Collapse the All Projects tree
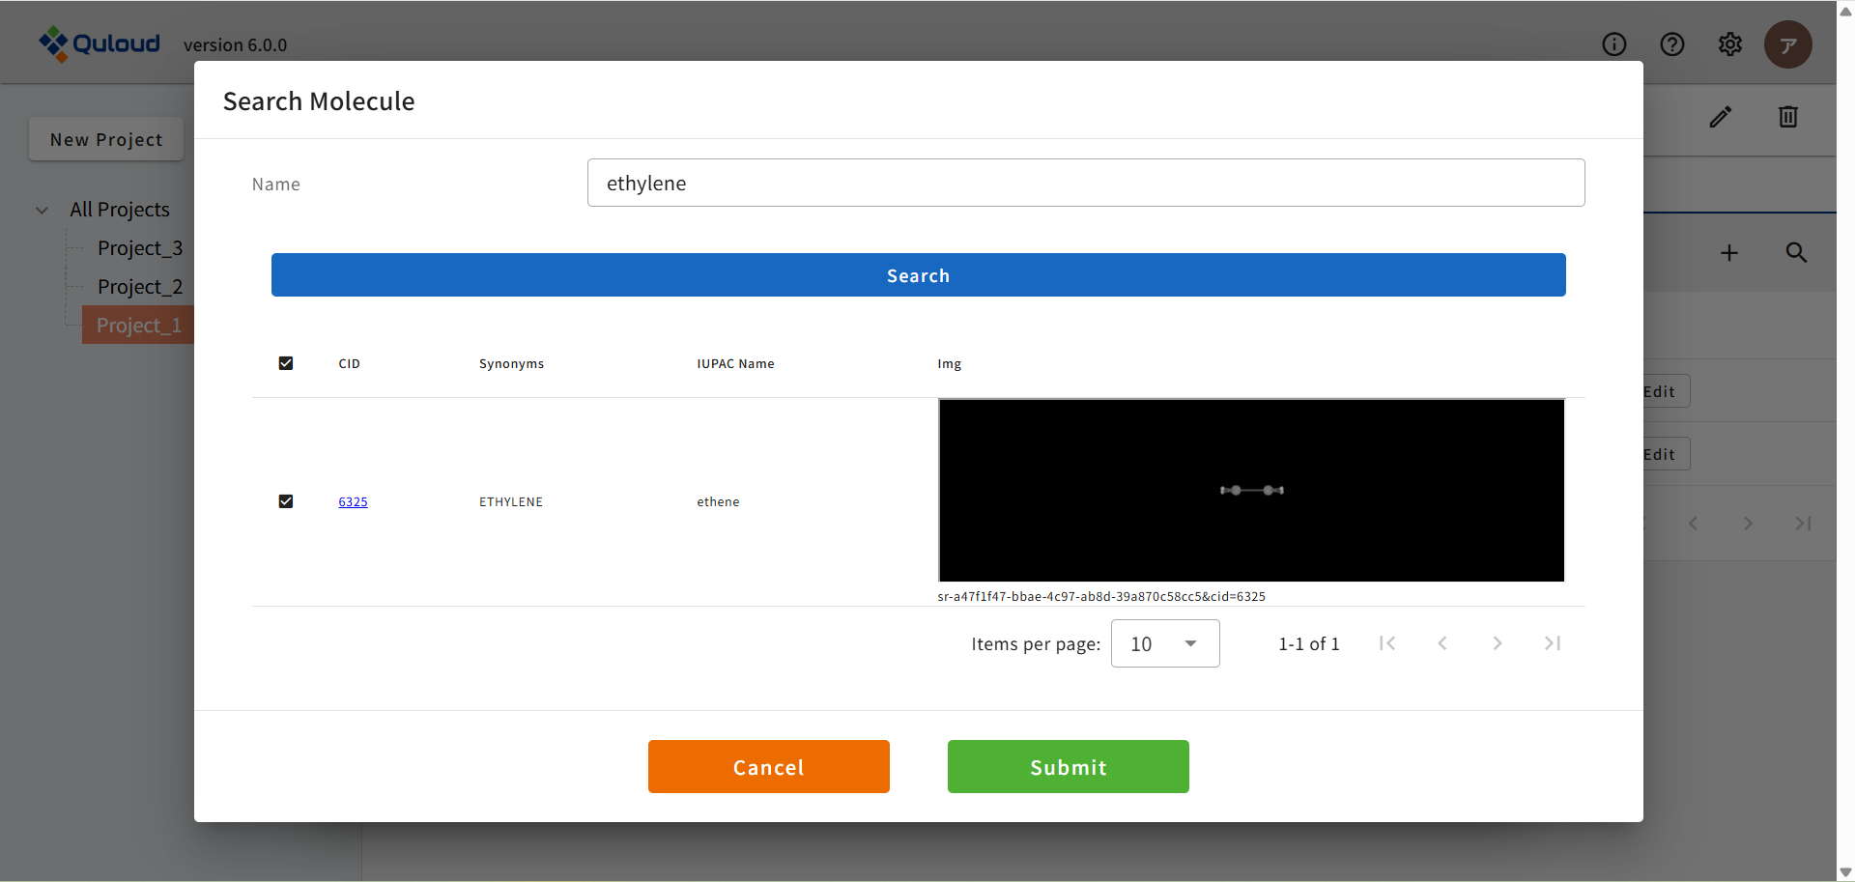1855x882 pixels. pyautogui.click(x=43, y=210)
